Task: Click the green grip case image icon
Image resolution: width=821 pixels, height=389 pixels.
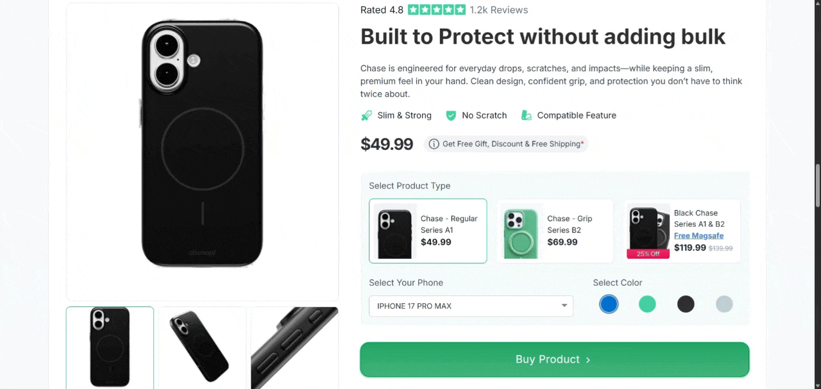Action: [521, 231]
